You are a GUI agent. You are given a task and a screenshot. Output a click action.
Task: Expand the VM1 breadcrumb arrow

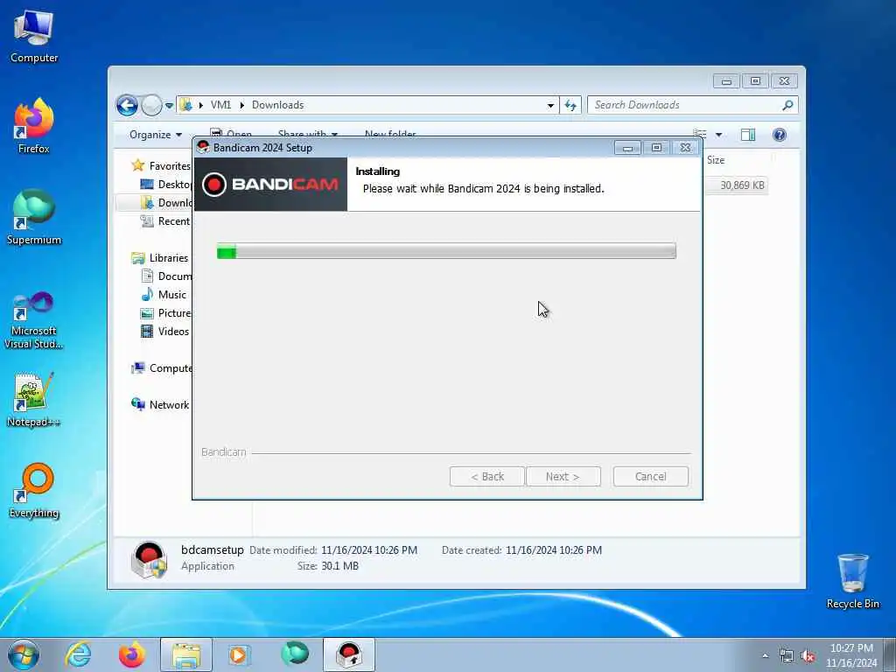pyautogui.click(x=241, y=105)
